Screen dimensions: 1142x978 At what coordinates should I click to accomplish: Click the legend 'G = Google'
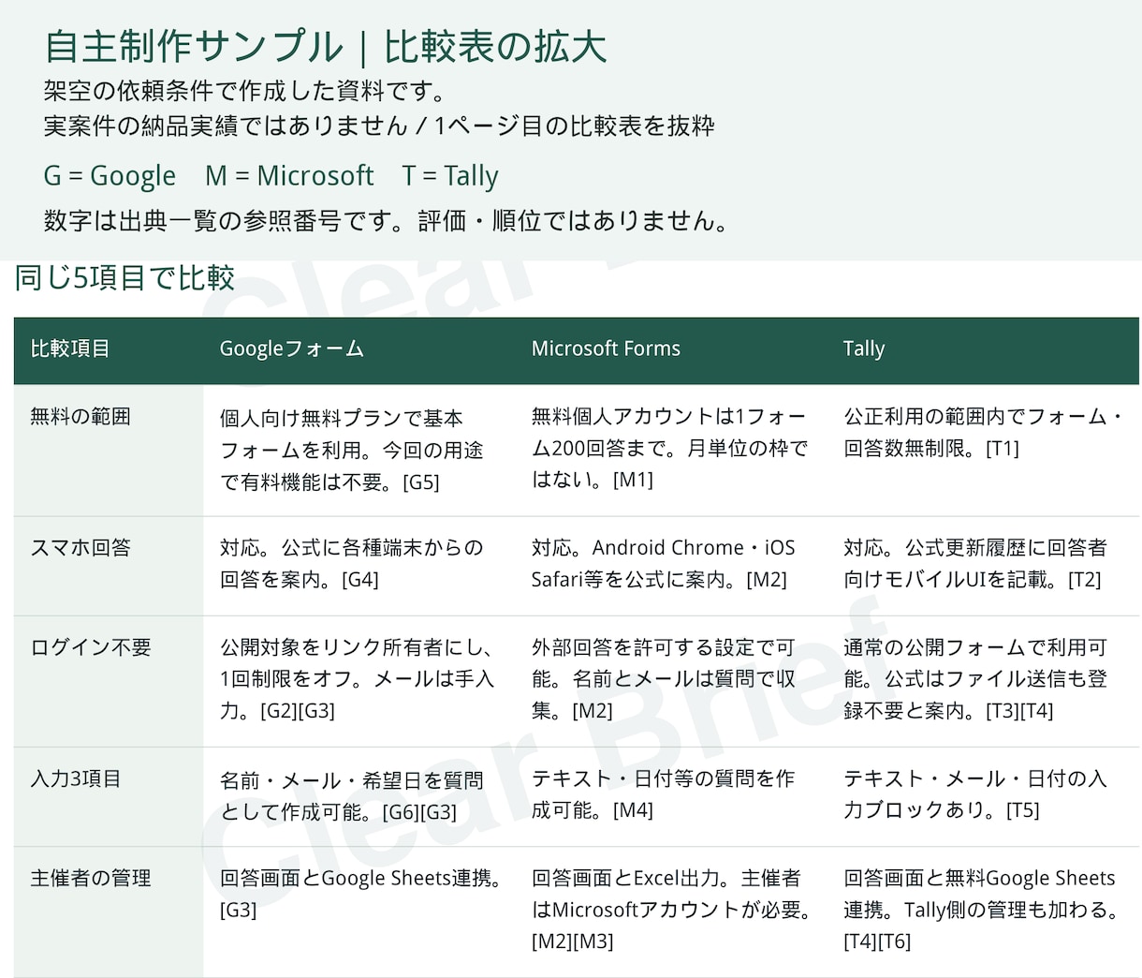coord(110,176)
